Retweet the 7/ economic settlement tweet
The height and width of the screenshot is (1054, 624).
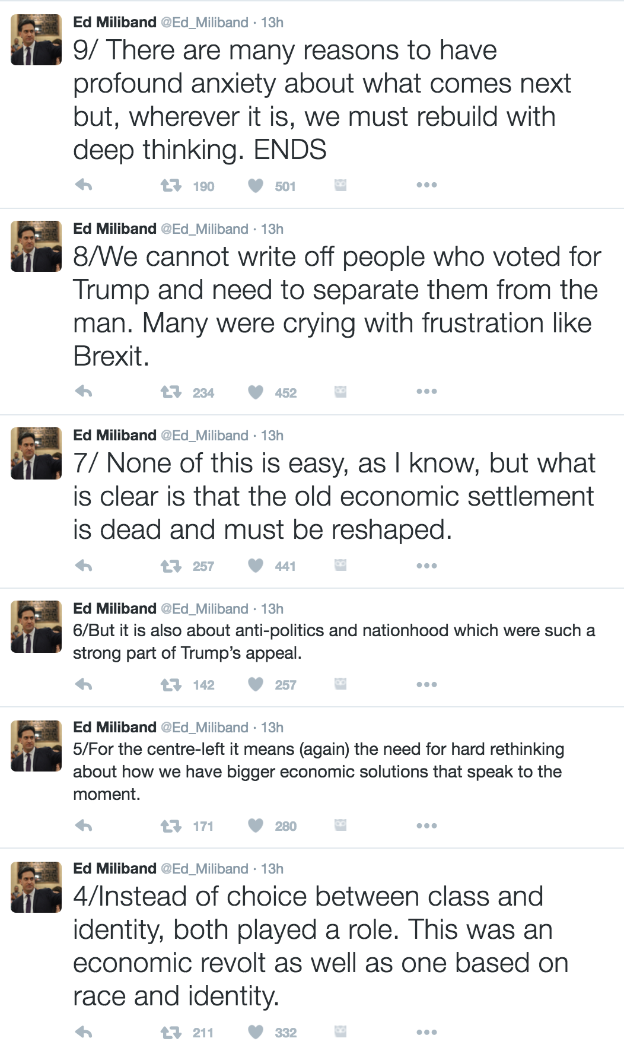pos(171,566)
